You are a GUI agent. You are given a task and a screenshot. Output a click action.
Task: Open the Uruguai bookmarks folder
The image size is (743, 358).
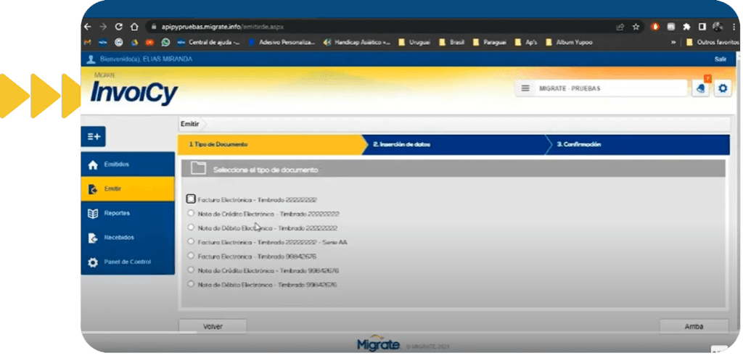pos(414,42)
